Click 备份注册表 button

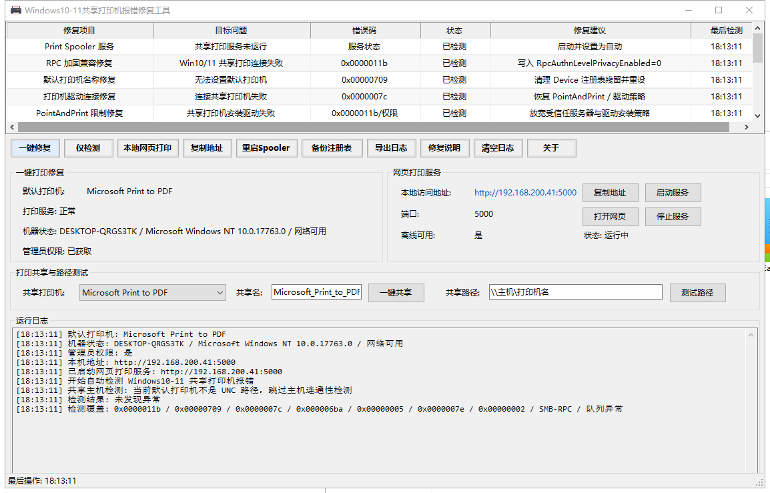332,148
